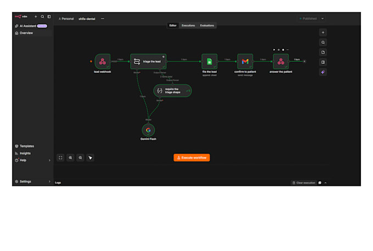Select the lead webhook node

(x=103, y=61)
